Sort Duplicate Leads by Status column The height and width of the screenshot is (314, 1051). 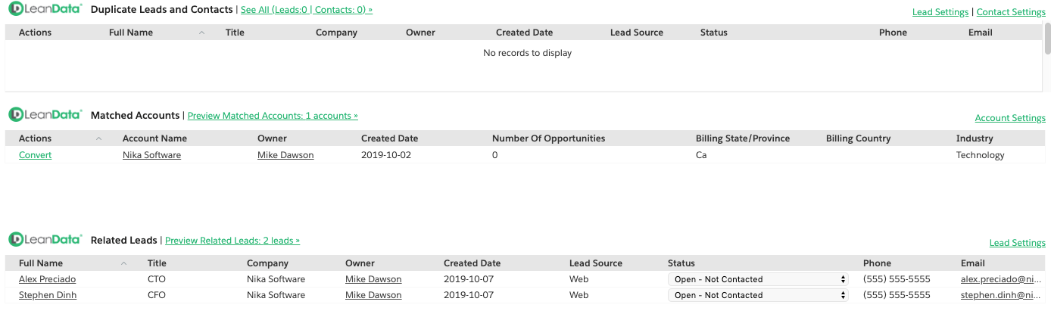point(713,33)
